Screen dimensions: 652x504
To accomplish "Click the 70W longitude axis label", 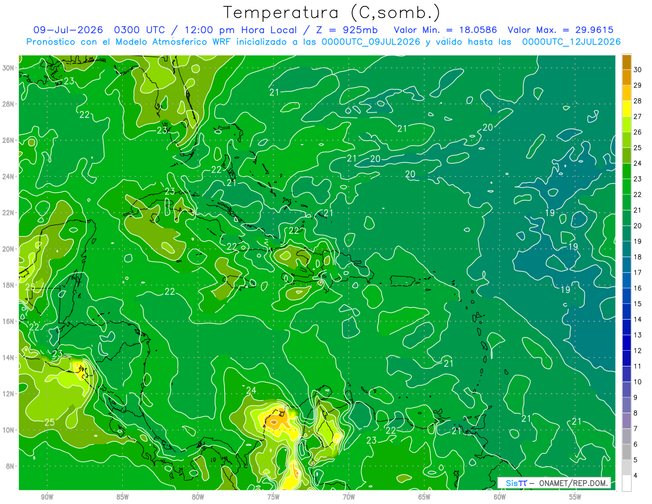I will [349, 497].
